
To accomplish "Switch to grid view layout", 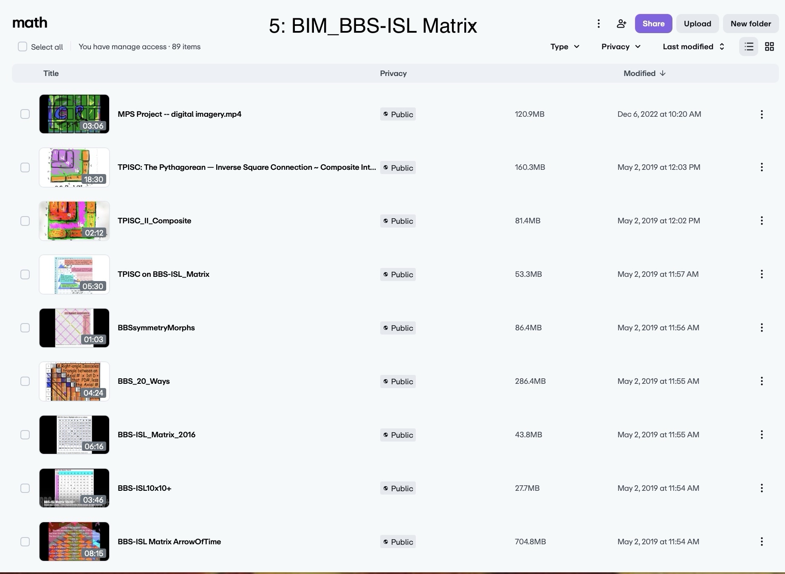I will pyautogui.click(x=769, y=47).
